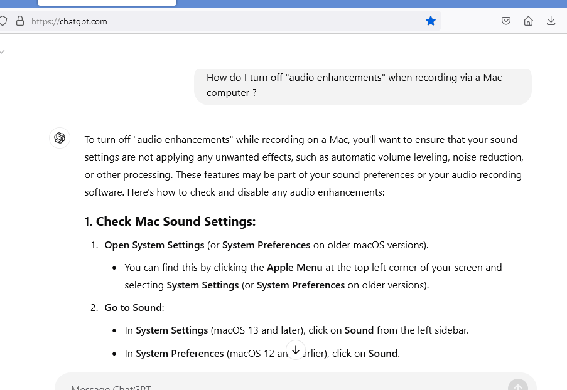This screenshot has width=567, height=390.
Task: Go to the browser home page icon
Action: click(x=529, y=21)
